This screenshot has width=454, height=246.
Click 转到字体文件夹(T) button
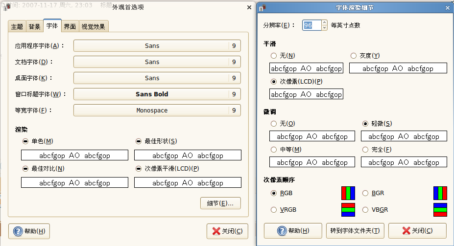click(x=355, y=231)
